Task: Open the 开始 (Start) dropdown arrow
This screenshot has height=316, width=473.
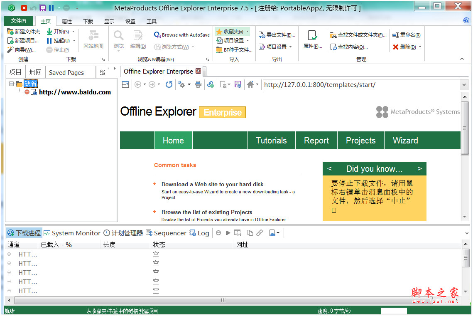Action: (x=74, y=32)
